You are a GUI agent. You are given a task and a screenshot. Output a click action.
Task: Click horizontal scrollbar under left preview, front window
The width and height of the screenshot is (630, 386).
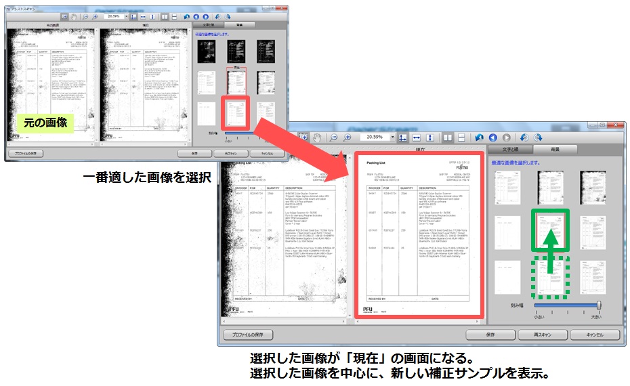click(x=284, y=322)
